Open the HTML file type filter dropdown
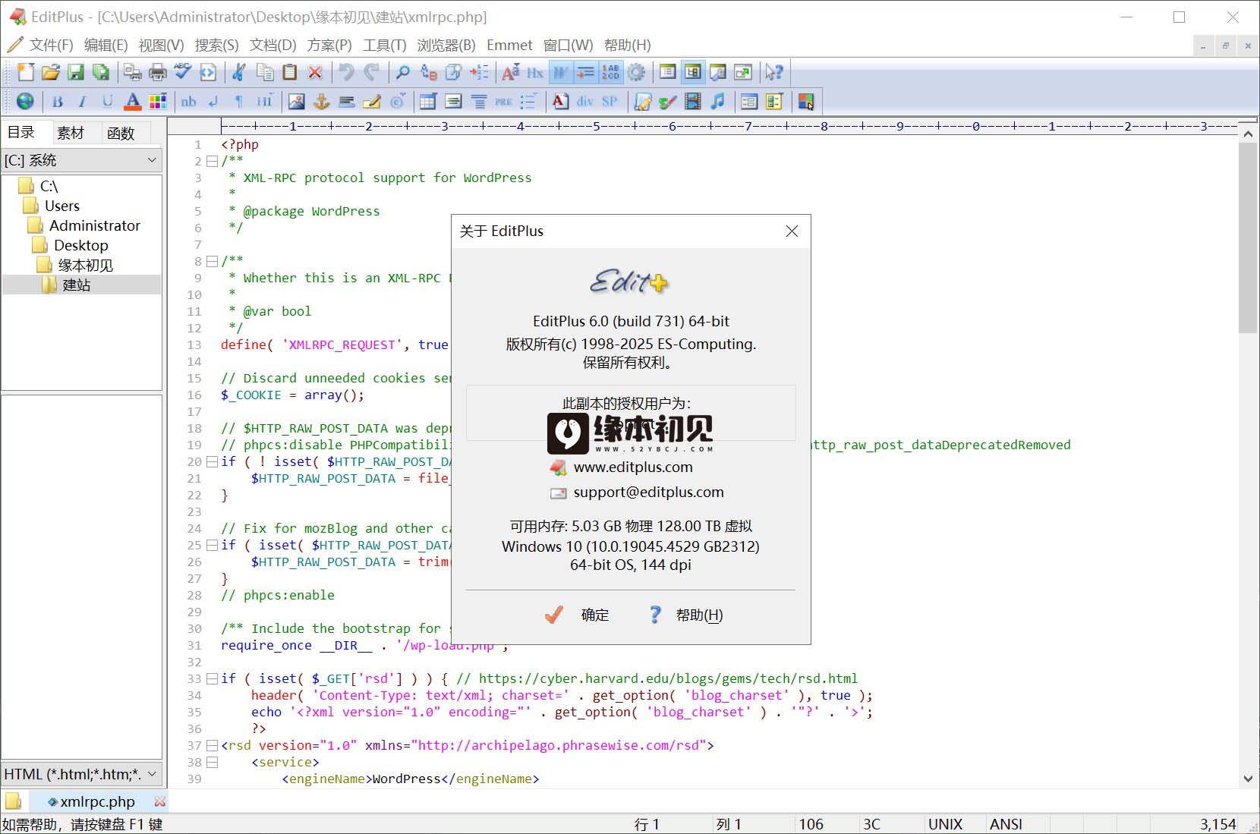Image resolution: width=1260 pixels, height=834 pixels. point(81,774)
